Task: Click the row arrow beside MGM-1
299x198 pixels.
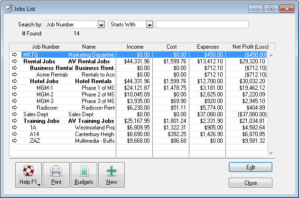Action: pyautogui.click(x=15, y=88)
